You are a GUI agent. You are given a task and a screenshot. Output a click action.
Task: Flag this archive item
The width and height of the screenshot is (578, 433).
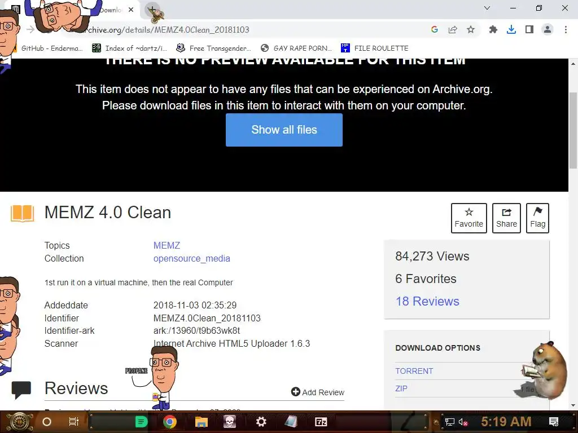tap(537, 218)
